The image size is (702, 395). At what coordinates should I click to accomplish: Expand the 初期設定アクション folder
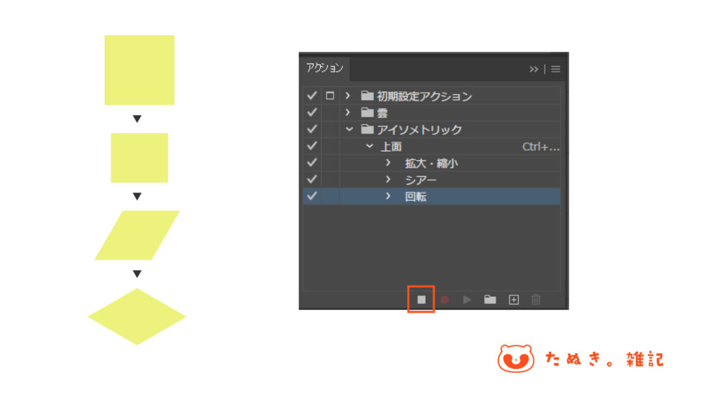pyautogui.click(x=348, y=96)
